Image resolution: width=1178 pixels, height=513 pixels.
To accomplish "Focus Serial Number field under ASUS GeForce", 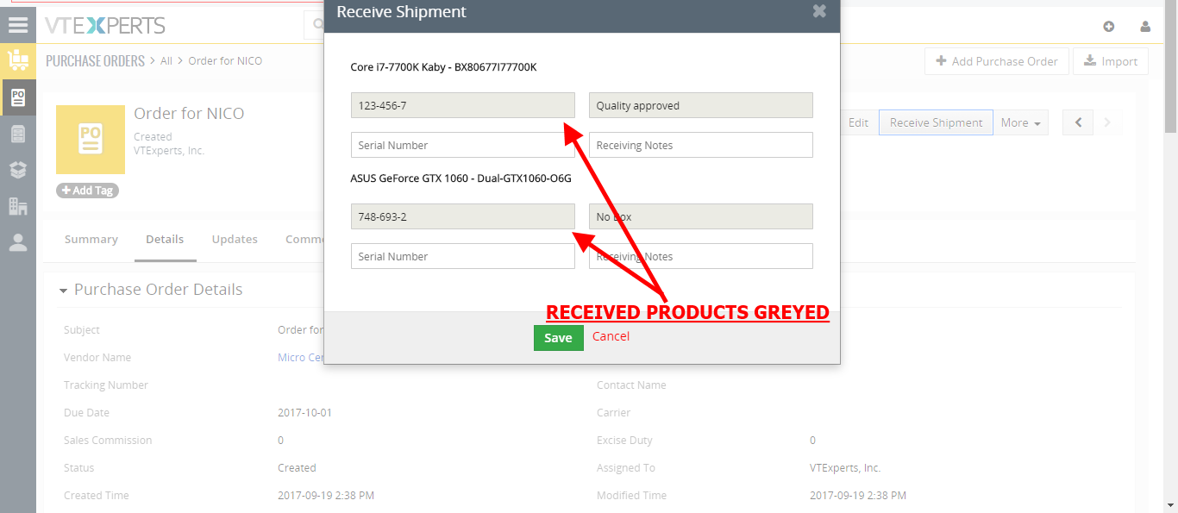I will (463, 256).
